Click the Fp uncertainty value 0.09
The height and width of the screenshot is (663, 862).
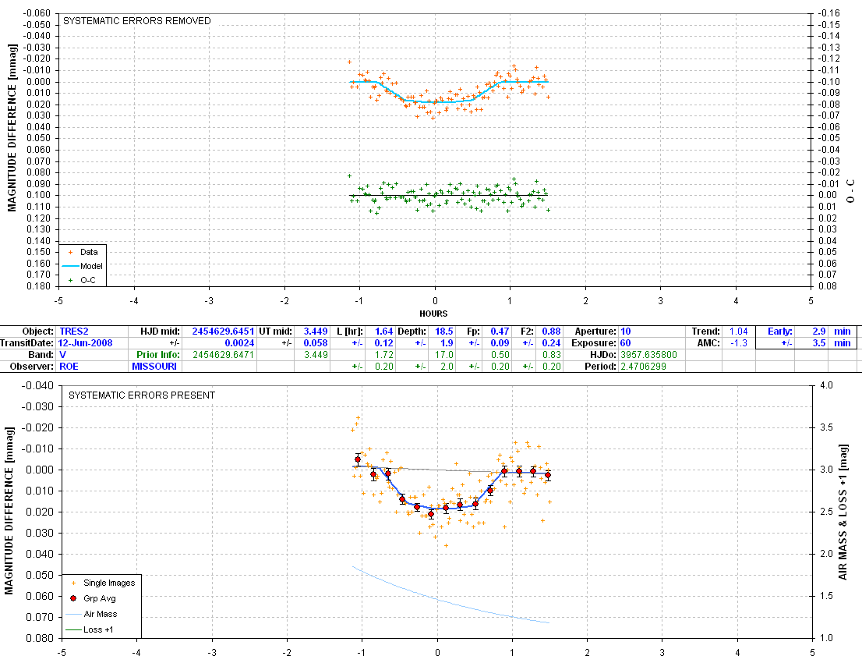pyautogui.click(x=500, y=342)
